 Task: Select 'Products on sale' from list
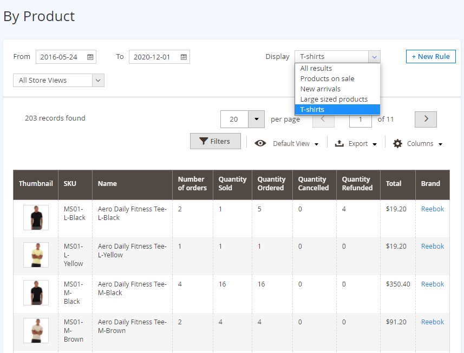coord(327,78)
